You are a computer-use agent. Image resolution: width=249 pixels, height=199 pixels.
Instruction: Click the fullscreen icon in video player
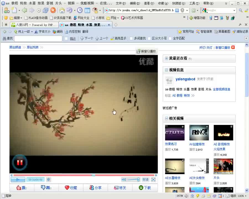pos(153,180)
